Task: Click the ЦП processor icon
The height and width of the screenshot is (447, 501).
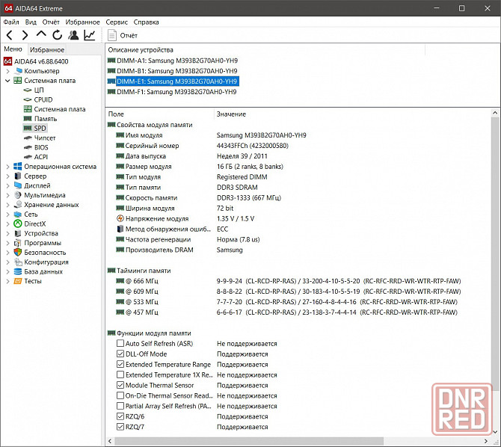Action: [28, 90]
